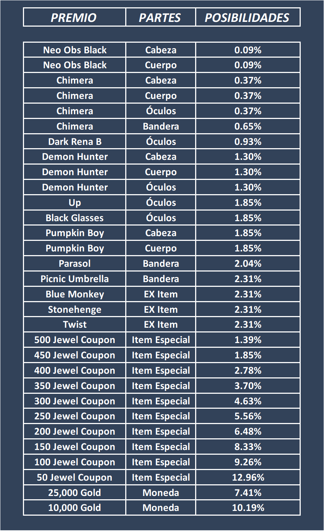Image resolution: width=324 pixels, height=531 pixels.
Task: Select the 50 Jewel Coupon cell
Action: pos(75,477)
